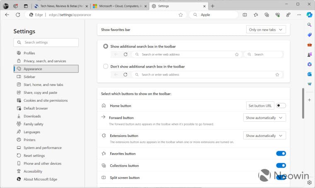Viewport: 315px width, 188px height.
Task: Click the Apple toolbar search box
Action: [x=214, y=15]
